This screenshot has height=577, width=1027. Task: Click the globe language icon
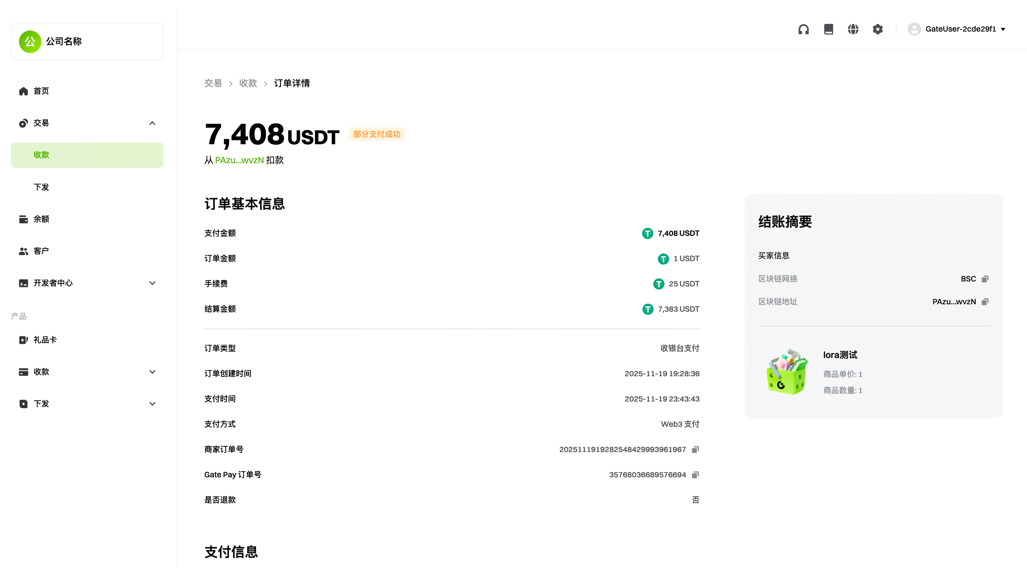(853, 29)
